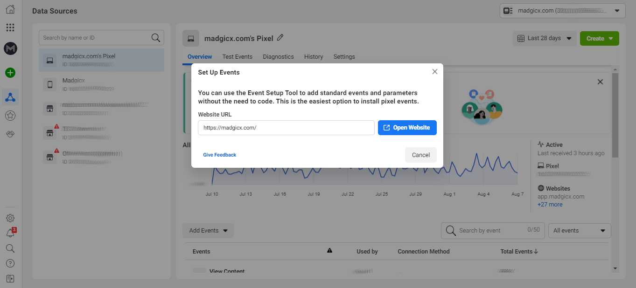The width and height of the screenshot is (636, 288).
Task: Click Connection Method column header
Action: tap(424, 252)
